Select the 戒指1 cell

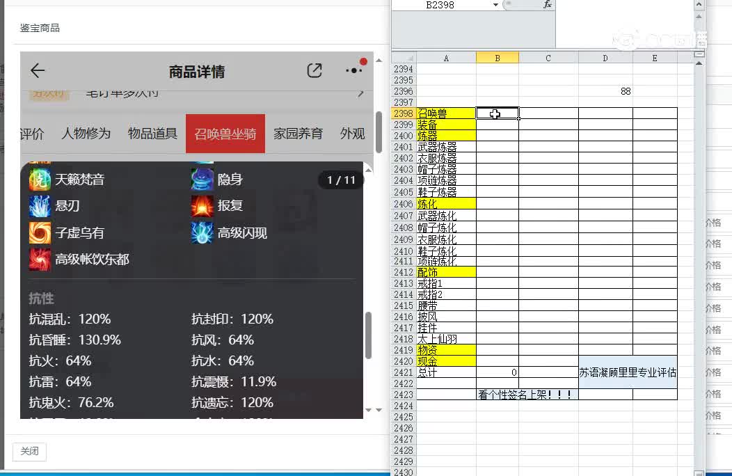pyautogui.click(x=446, y=283)
